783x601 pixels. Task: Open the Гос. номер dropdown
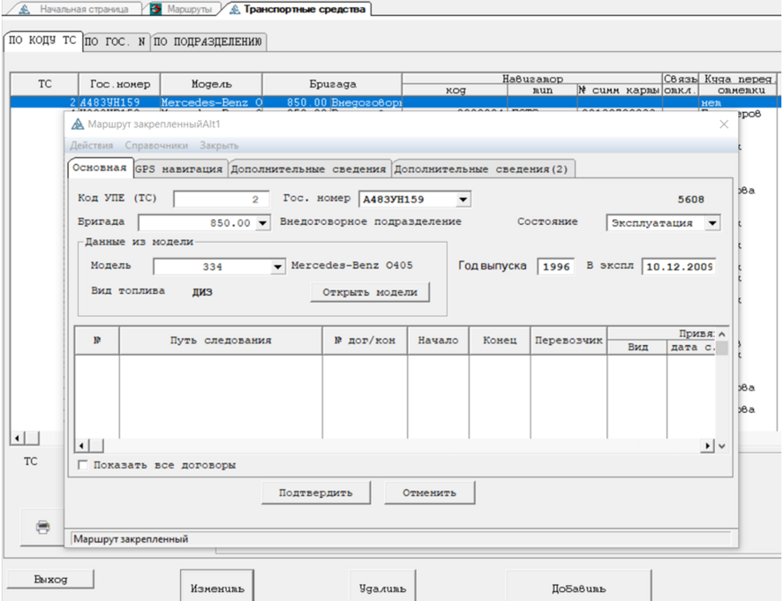463,199
